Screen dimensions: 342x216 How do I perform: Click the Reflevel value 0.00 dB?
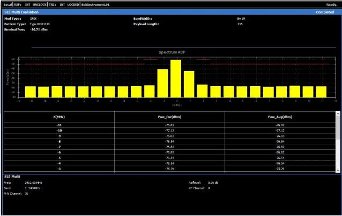[214, 182]
